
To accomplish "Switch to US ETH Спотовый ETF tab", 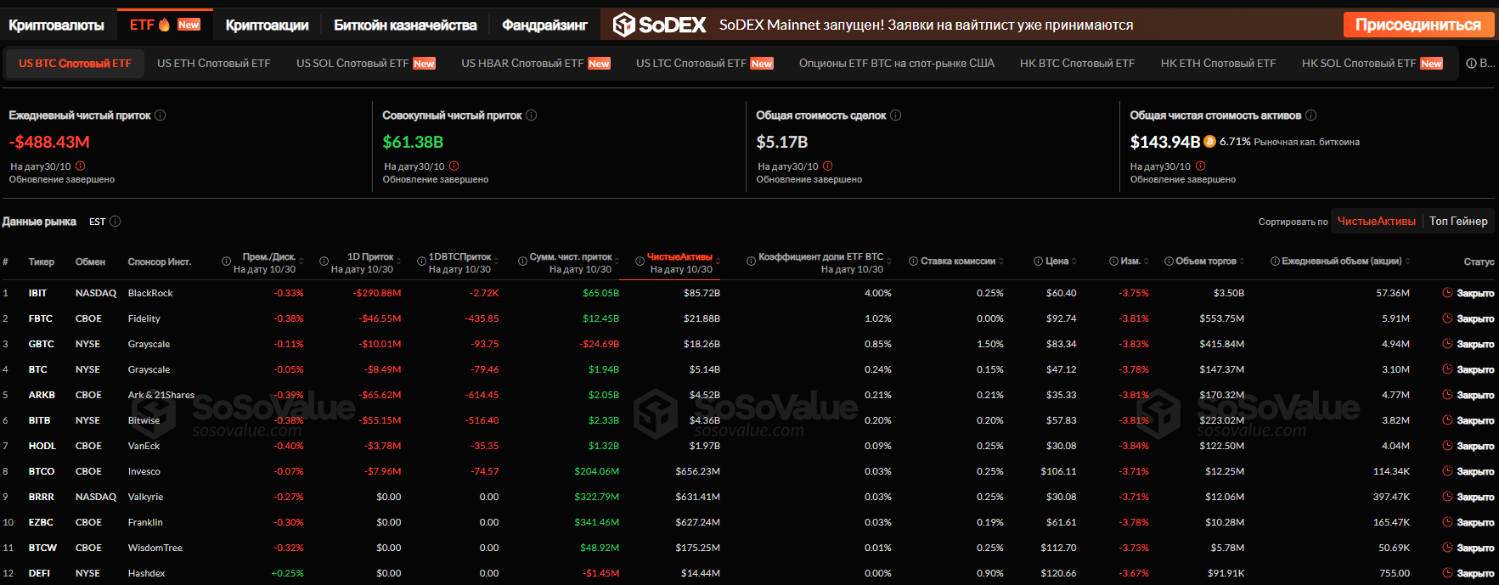I will (x=213, y=64).
